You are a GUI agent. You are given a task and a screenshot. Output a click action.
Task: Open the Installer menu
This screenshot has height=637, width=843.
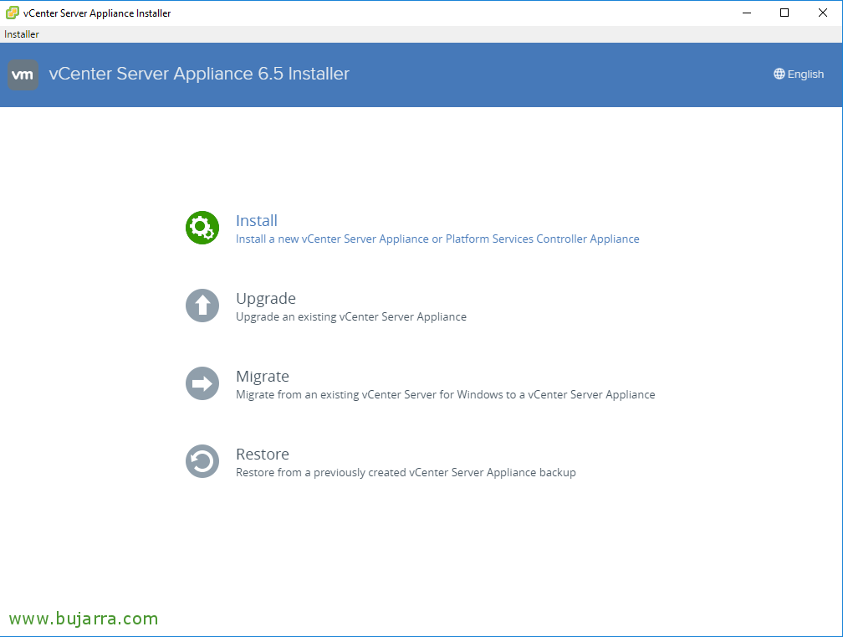[x=22, y=34]
